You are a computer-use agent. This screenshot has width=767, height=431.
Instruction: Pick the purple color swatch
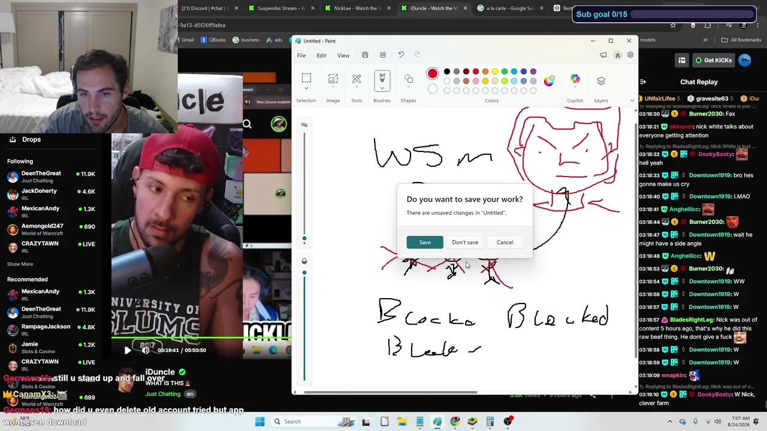(x=533, y=72)
